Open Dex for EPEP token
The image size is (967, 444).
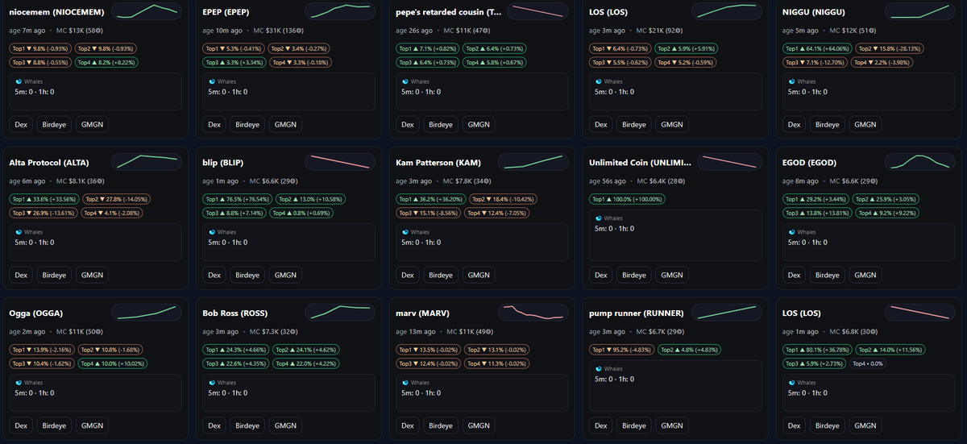pos(214,125)
